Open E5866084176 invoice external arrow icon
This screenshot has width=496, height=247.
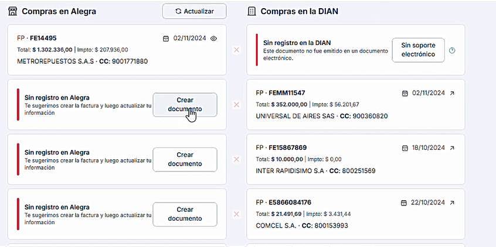[452, 203]
